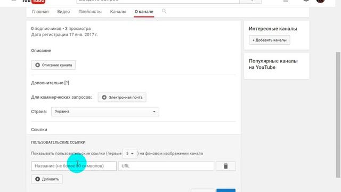Click the Популярные каналы на YouTube heading
This screenshot has height=192, width=341.
pyautogui.click(x=273, y=64)
